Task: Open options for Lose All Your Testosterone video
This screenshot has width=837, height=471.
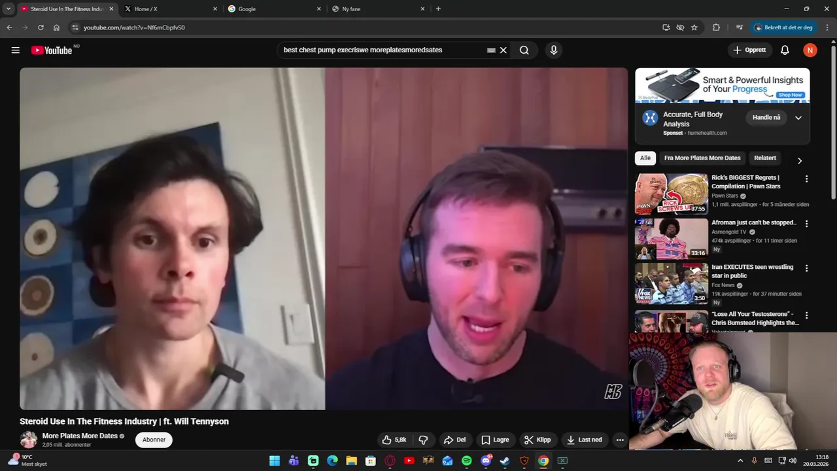Action: pyautogui.click(x=806, y=315)
